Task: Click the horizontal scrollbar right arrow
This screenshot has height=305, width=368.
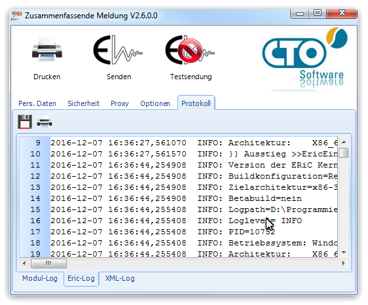Action: (x=344, y=263)
